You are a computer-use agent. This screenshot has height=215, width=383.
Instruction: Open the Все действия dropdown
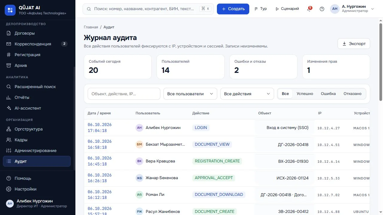pos(247,94)
